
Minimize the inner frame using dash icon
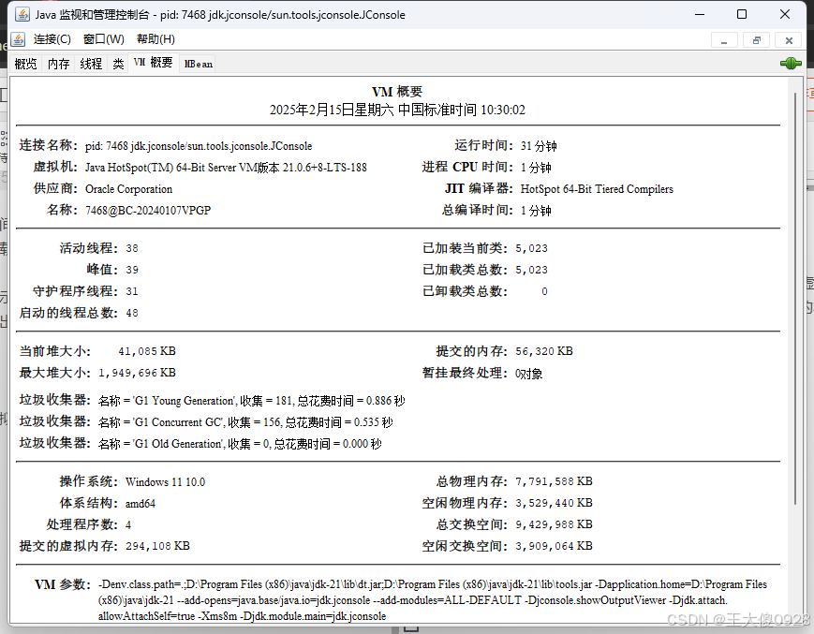click(x=724, y=40)
